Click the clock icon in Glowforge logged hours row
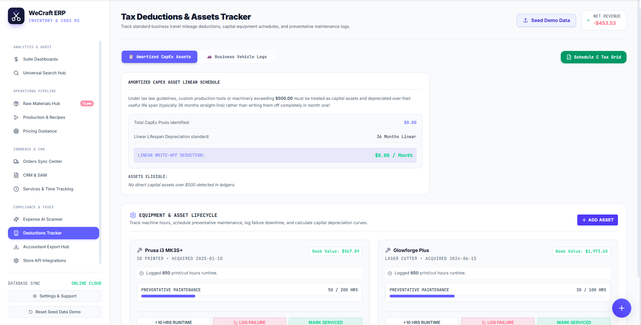The image size is (641, 325). (390, 273)
